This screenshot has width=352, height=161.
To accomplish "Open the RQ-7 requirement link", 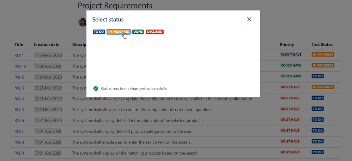I will [19, 131].
